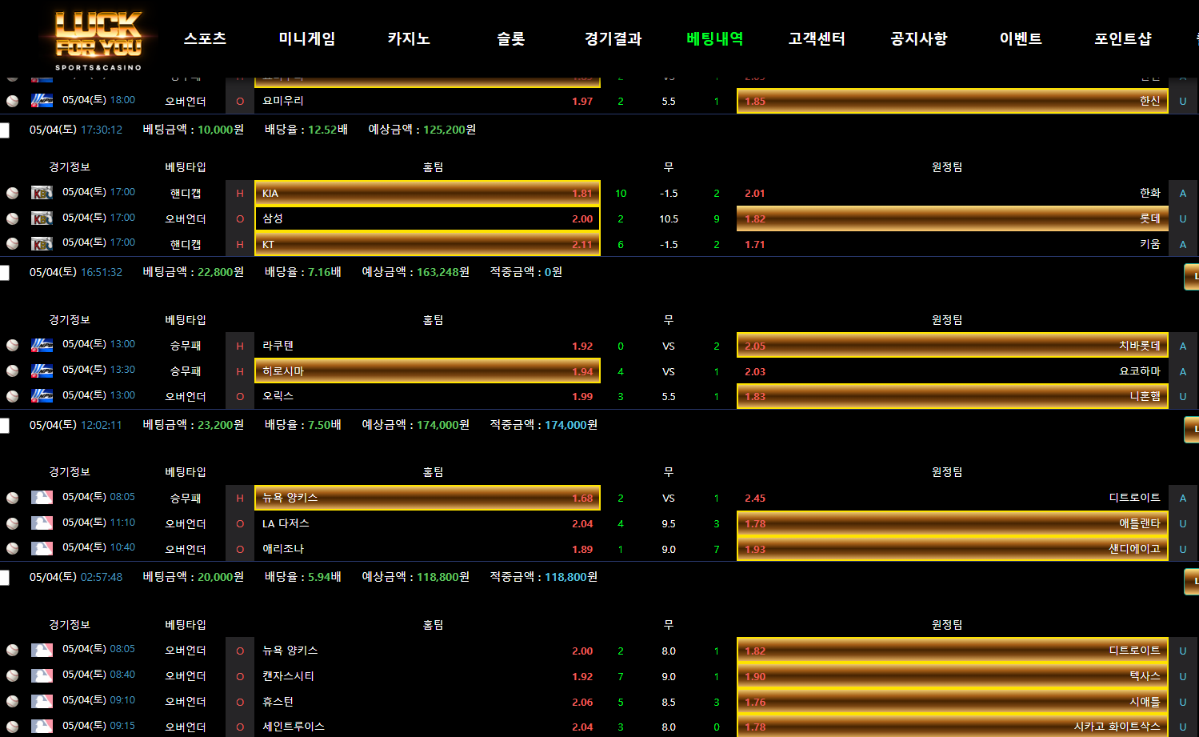Click the NPB league logo in the 히로시마 row

point(42,371)
